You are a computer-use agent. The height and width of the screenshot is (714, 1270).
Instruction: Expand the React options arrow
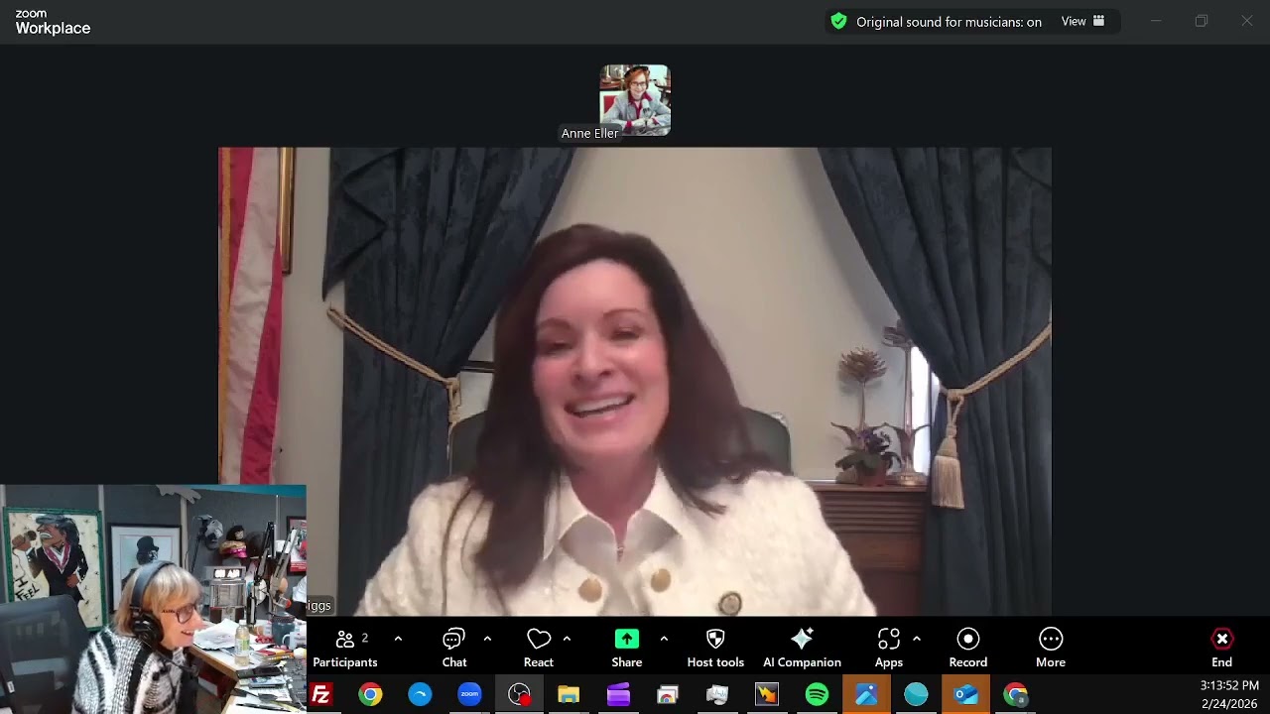pyautogui.click(x=567, y=639)
